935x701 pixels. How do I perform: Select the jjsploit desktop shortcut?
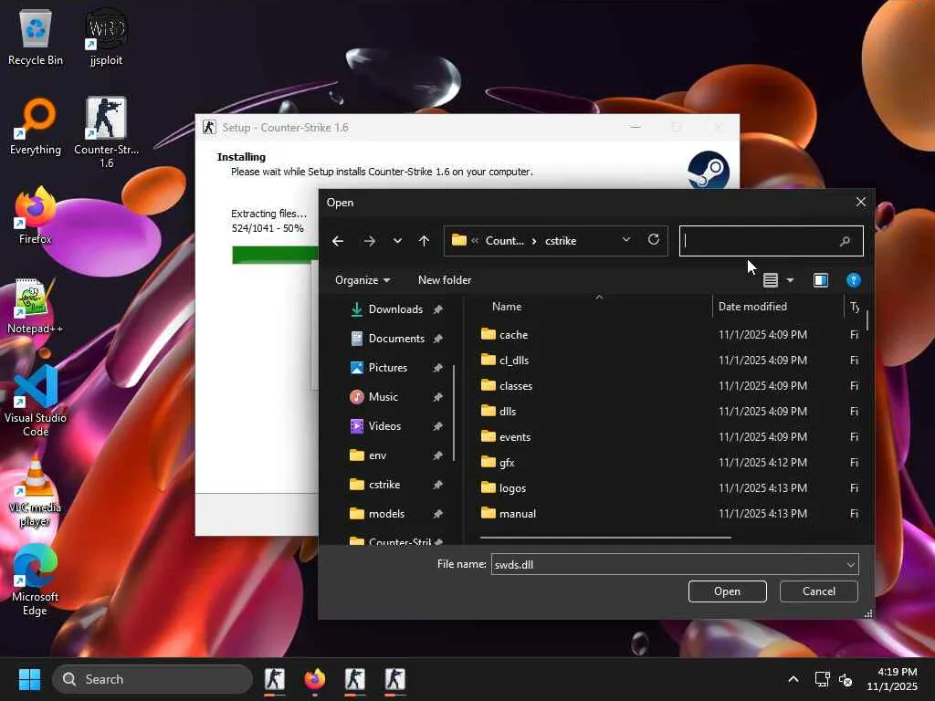(106, 37)
